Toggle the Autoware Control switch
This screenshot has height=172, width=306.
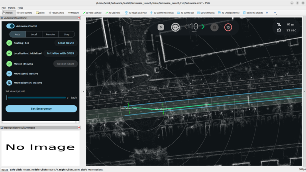click(10, 26)
